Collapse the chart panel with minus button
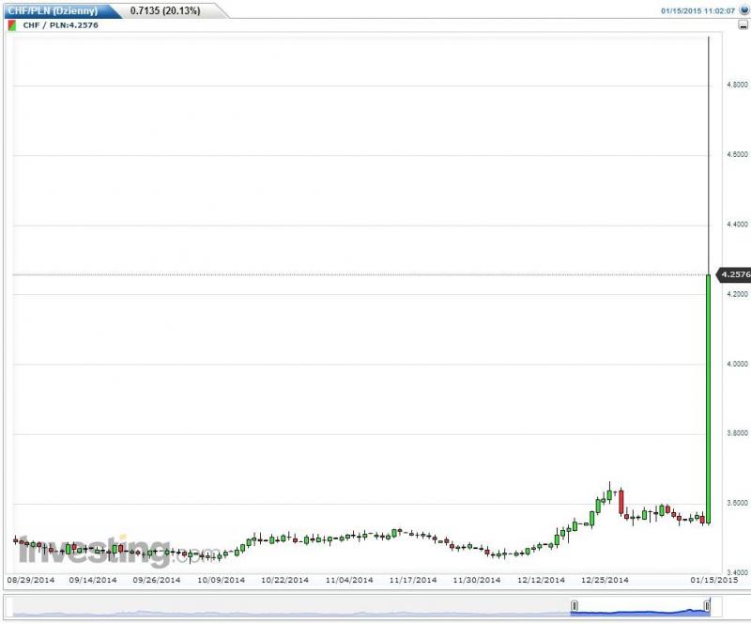This screenshot has width=751, height=624. [x=741, y=26]
